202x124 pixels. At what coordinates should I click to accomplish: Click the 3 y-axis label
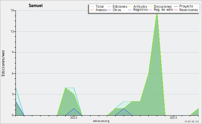click(x=13, y=94)
